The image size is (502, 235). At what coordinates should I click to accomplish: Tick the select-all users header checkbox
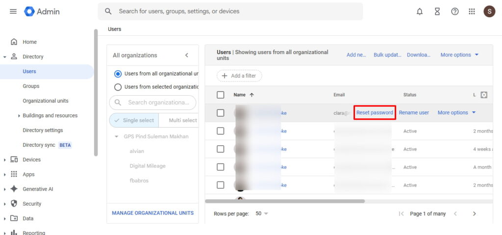click(221, 95)
